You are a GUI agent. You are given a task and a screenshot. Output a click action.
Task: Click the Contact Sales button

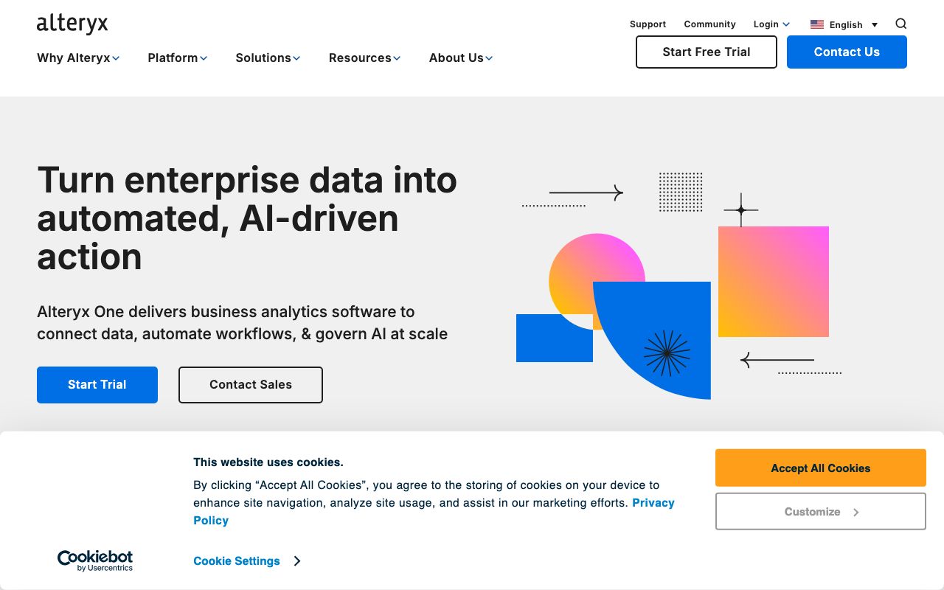pos(251,385)
